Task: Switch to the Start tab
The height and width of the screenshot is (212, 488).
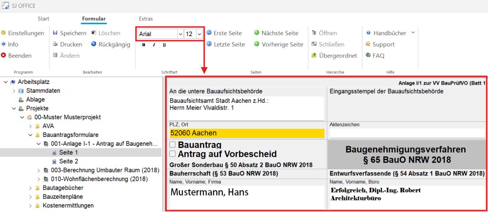Action: click(43, 19)
